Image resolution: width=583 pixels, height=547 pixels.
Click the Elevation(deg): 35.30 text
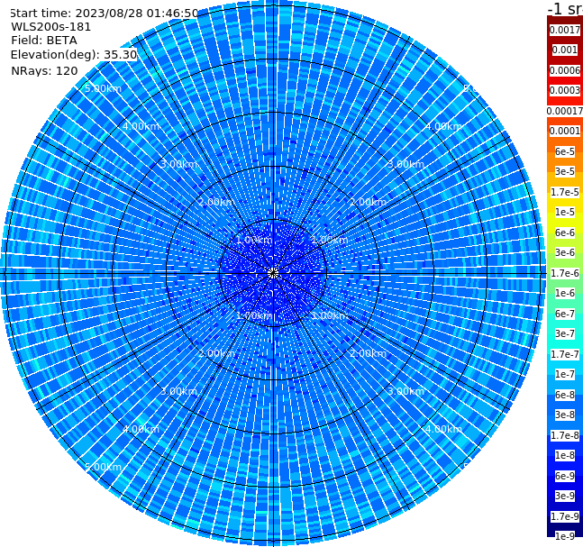(x=74, y=55)
